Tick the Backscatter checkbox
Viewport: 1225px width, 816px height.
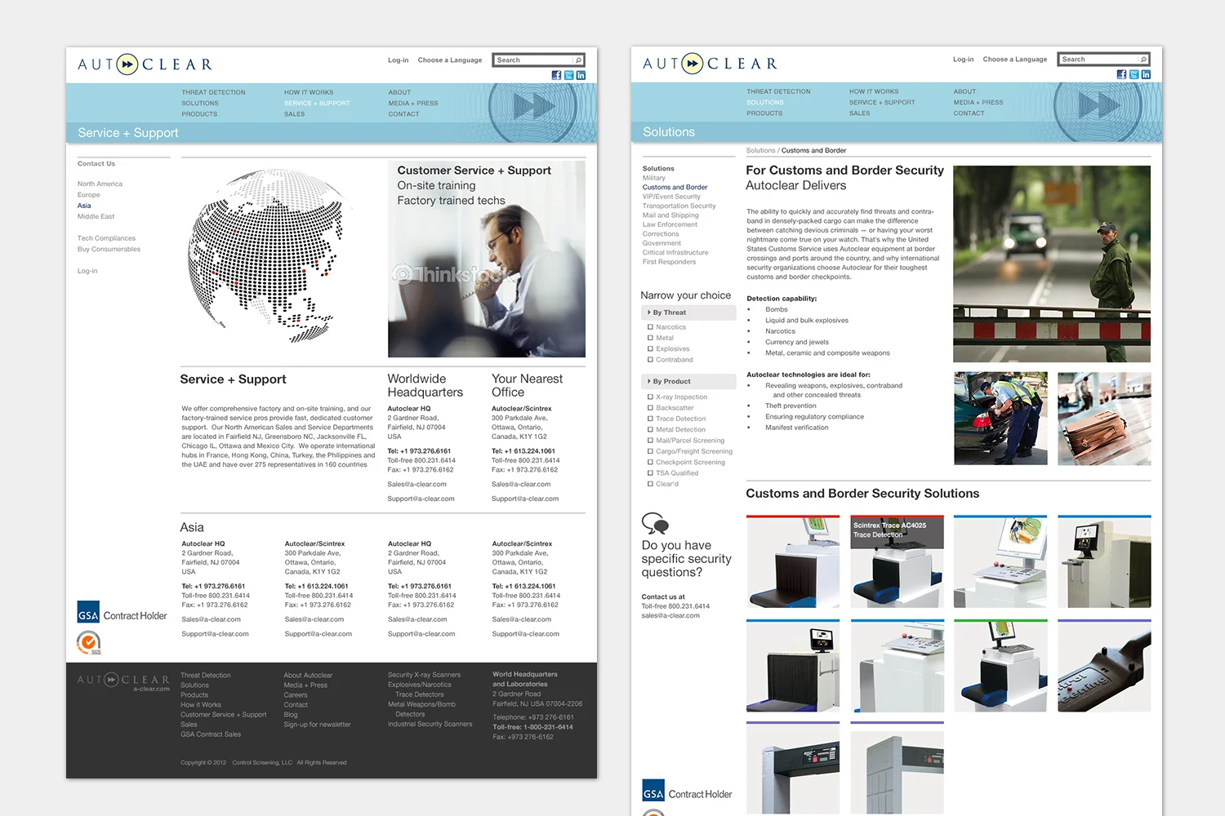pyautogui.click(x=650, y=408)
